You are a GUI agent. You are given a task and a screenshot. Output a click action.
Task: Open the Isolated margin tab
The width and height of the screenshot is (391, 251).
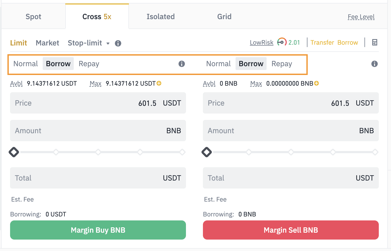click(x=160, y=17)
